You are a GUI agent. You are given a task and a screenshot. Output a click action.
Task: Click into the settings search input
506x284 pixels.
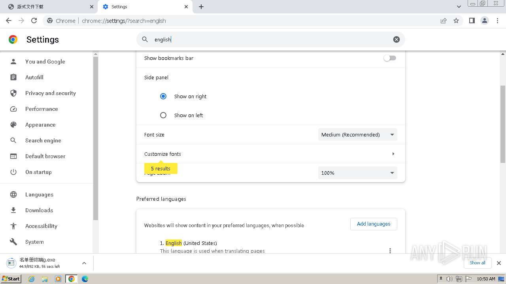(269, 39)
